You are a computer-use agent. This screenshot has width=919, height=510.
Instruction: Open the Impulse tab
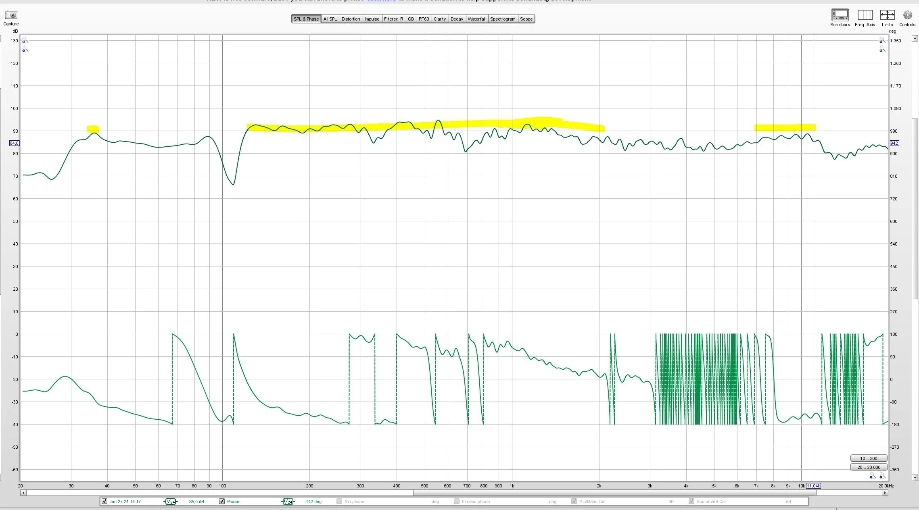tap(372, 19)
